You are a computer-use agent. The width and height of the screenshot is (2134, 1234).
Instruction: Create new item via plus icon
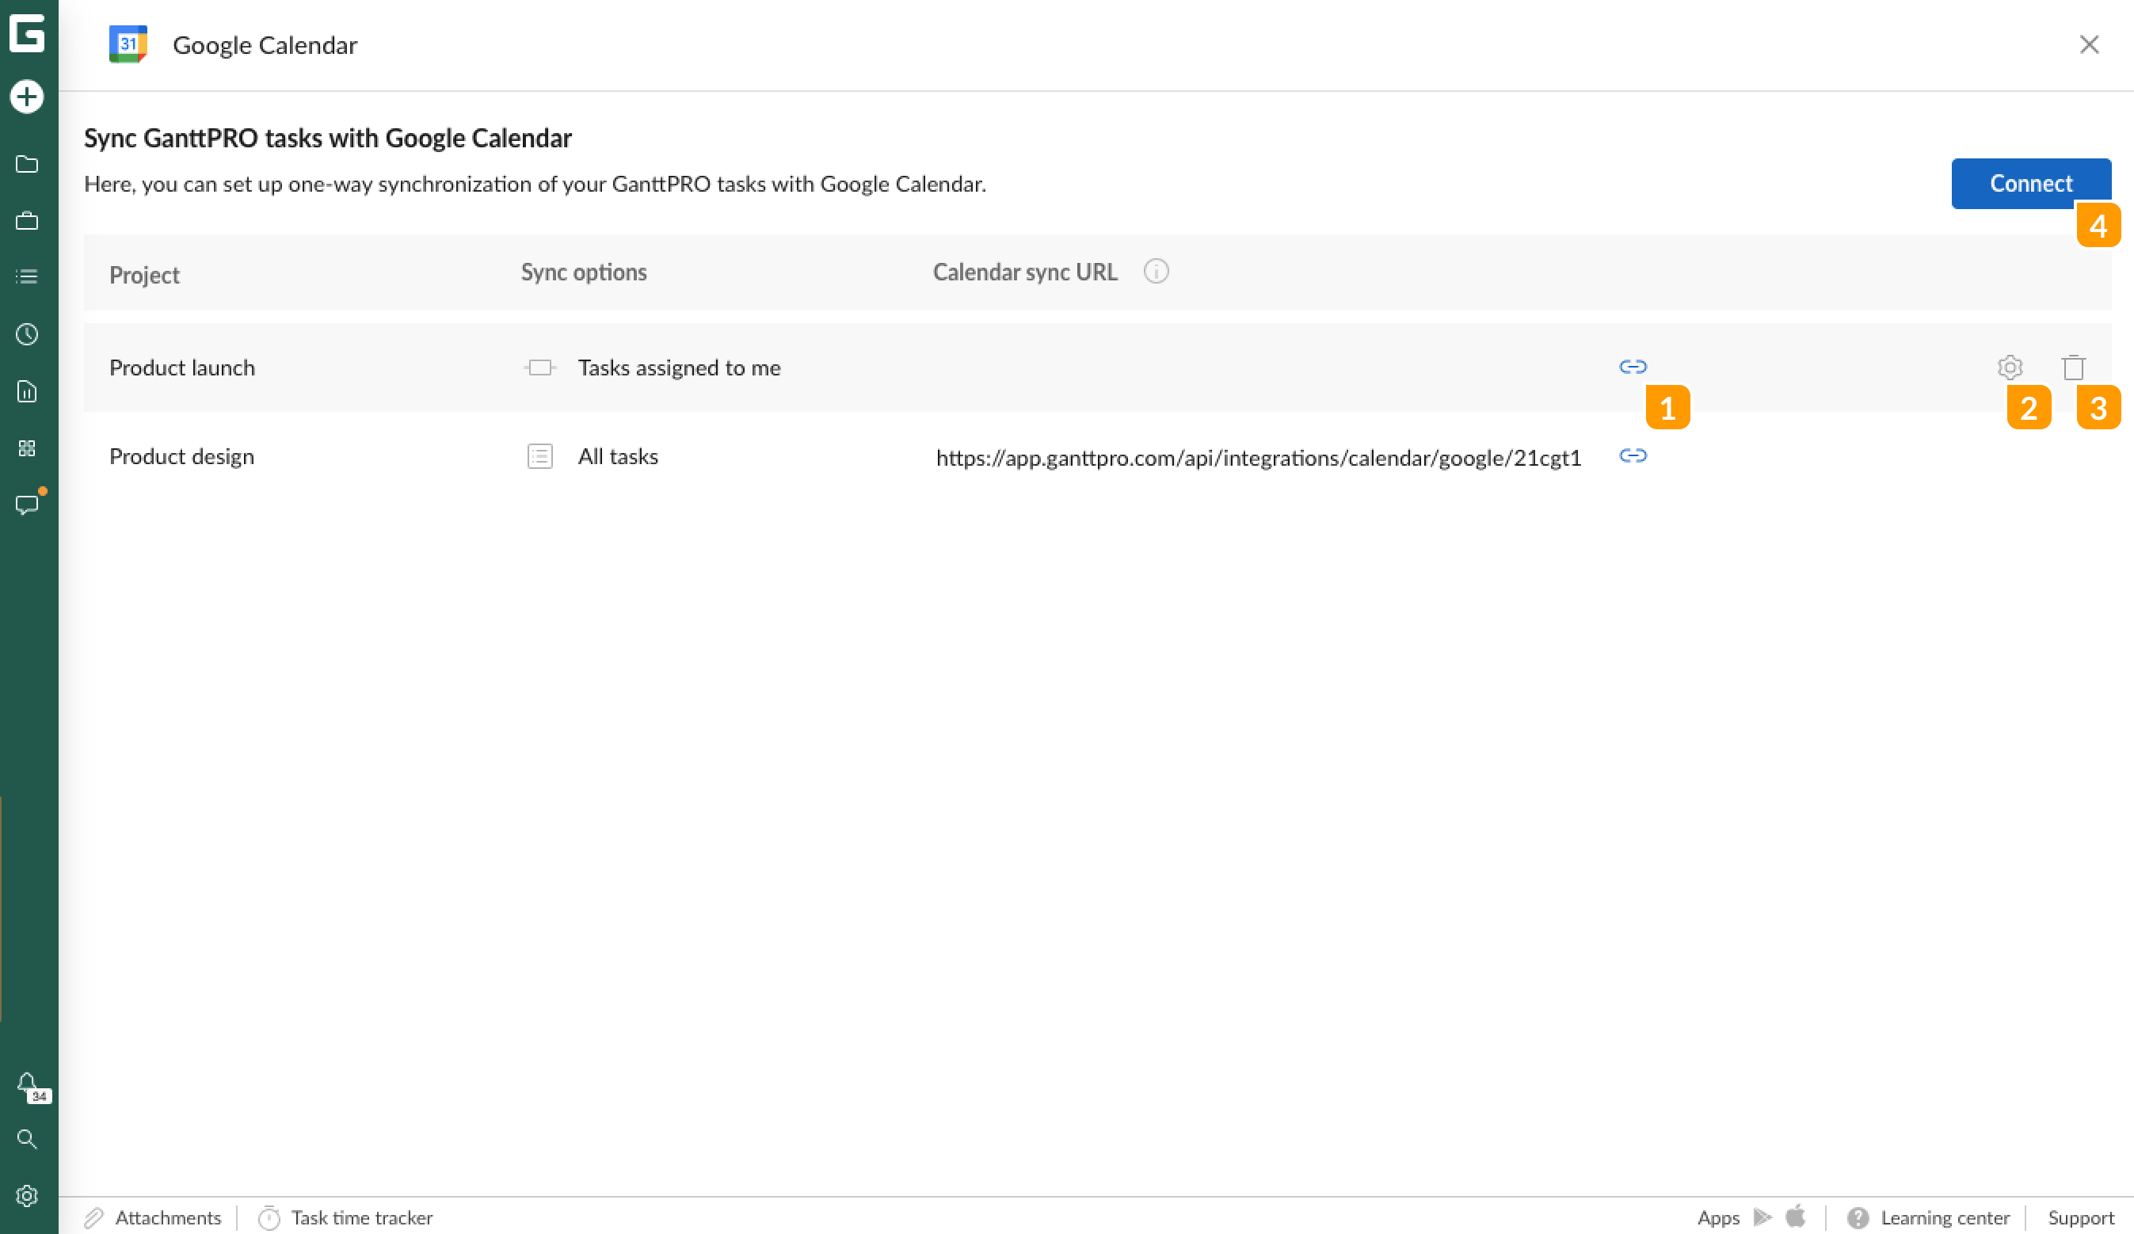(x=27, y=97)
